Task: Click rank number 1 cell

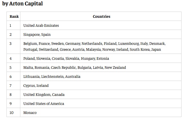Action: (11, 26)
